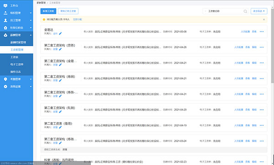This screenshot has width=274, height=165.
Task: Click the 组织管理 organization chart icon
Action: [5, 13]
